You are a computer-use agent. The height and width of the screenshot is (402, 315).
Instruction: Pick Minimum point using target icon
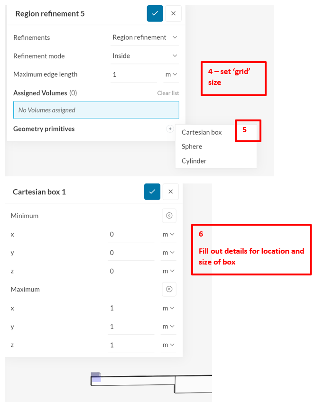pos(169,216)
